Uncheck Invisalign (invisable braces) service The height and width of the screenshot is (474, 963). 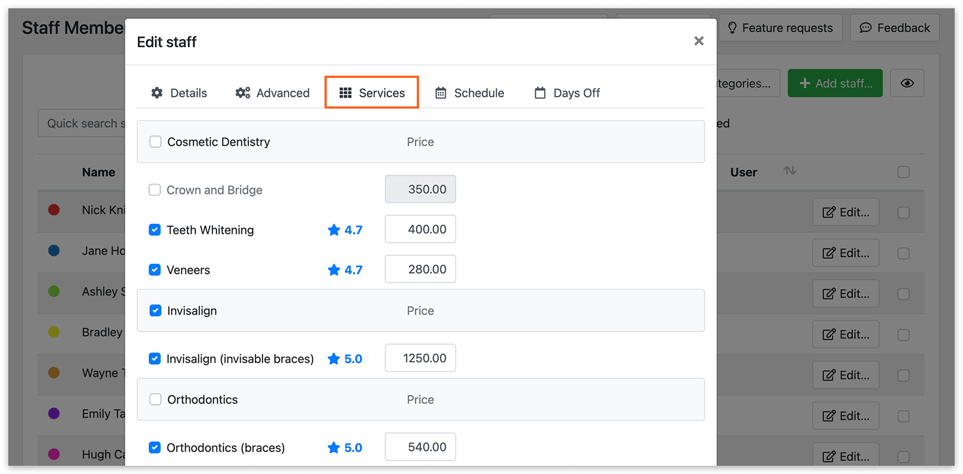point(154,359)
